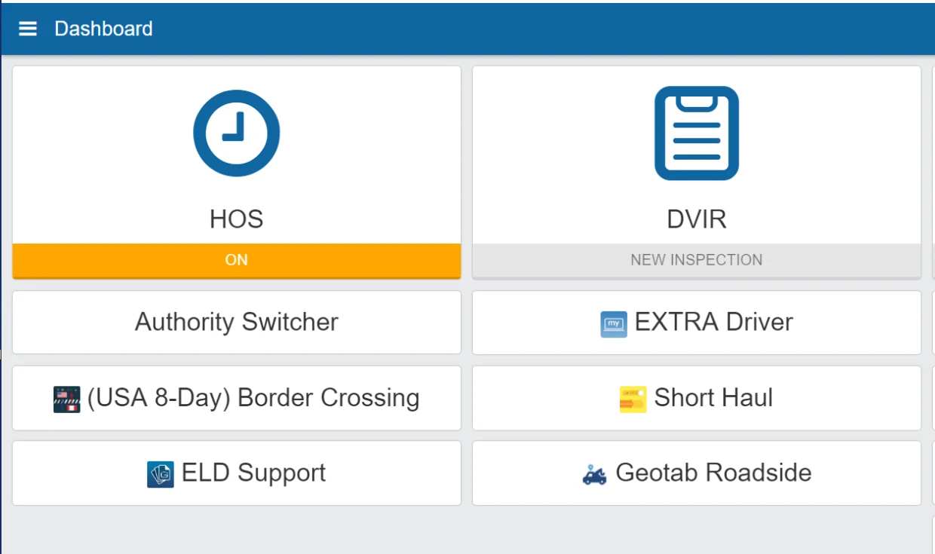Click the Border Crossing flag icon
Screen dimensions: 935x554
point(67,399)
